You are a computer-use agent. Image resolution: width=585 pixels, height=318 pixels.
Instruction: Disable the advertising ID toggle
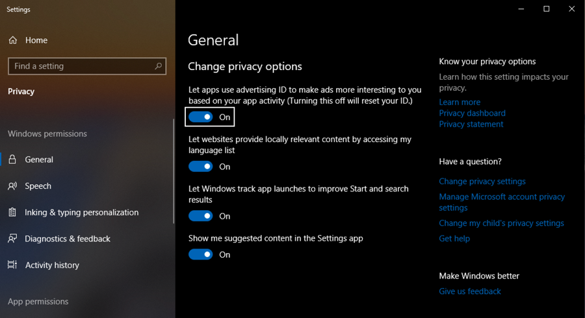[201, 117]
